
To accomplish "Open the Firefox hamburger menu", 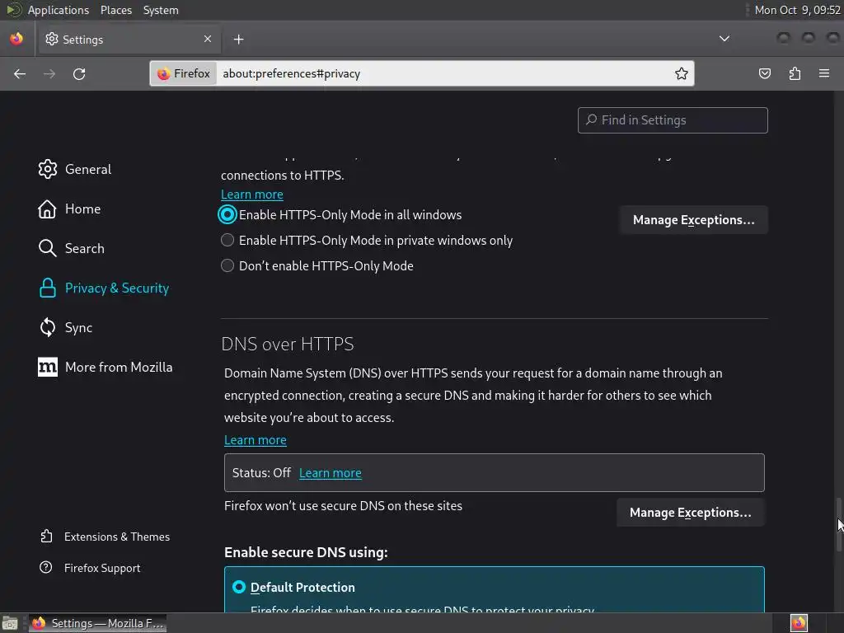I will pyautogui.click(x=823, y=73).
